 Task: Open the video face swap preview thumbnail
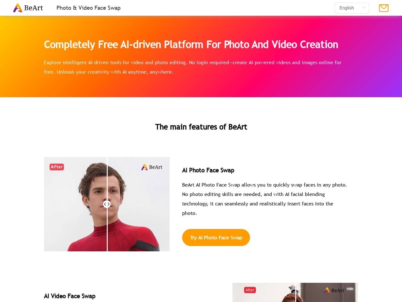(x=295, y=292)
